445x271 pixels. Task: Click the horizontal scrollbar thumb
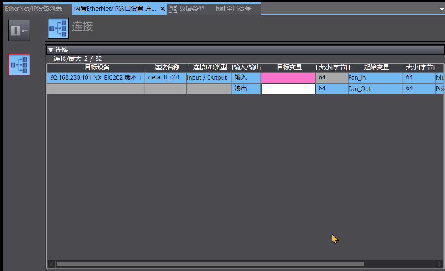[x=210, y=264]
